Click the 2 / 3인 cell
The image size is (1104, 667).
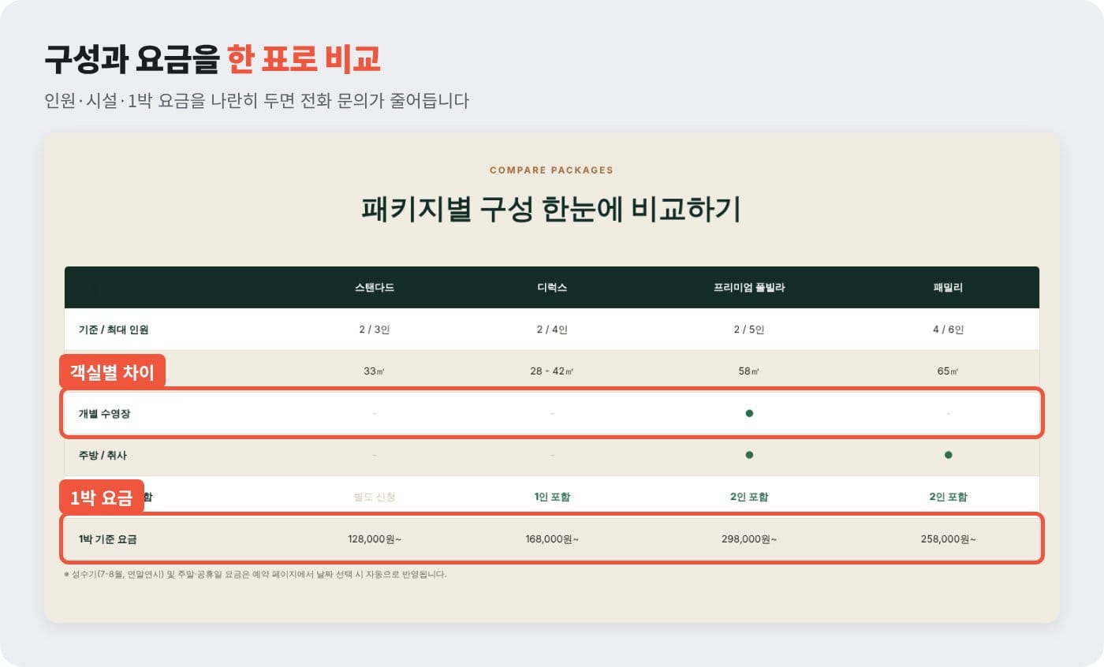(375, 330)
